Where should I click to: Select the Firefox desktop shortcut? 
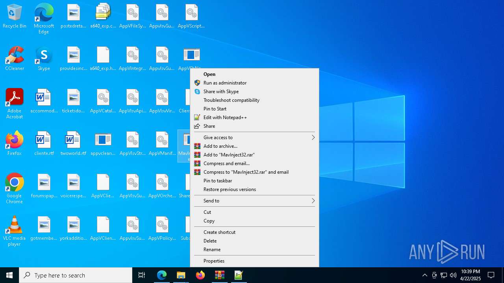coord(15,143)
